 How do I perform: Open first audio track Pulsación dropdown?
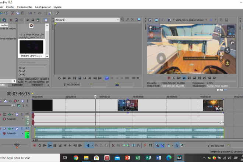(x=23, y=119)
